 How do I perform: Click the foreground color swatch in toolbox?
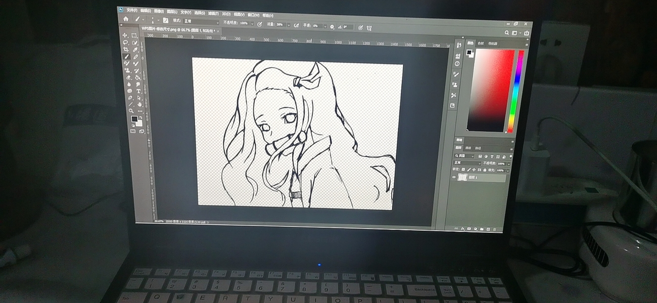(x=134, y=119)
